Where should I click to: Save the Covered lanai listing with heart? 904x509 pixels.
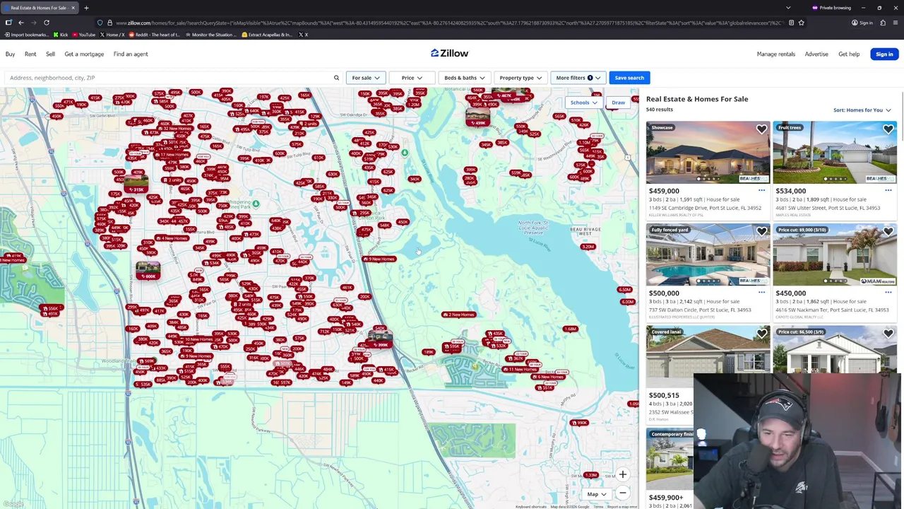(x=761, y=334)
